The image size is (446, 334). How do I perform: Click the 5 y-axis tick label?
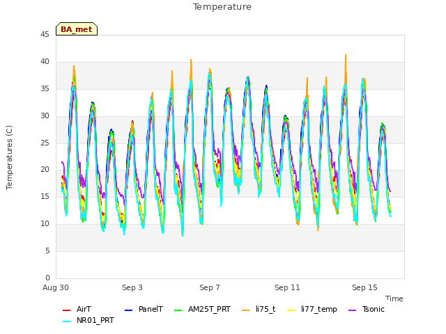click(x=47, y=250)
